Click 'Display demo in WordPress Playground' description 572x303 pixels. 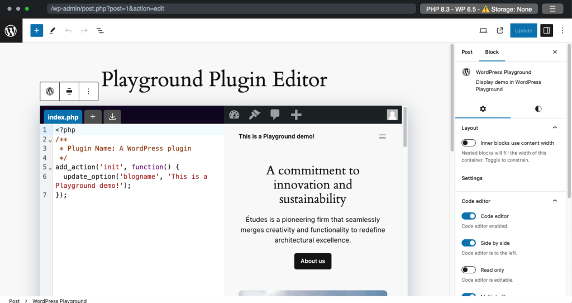(508, 86)
